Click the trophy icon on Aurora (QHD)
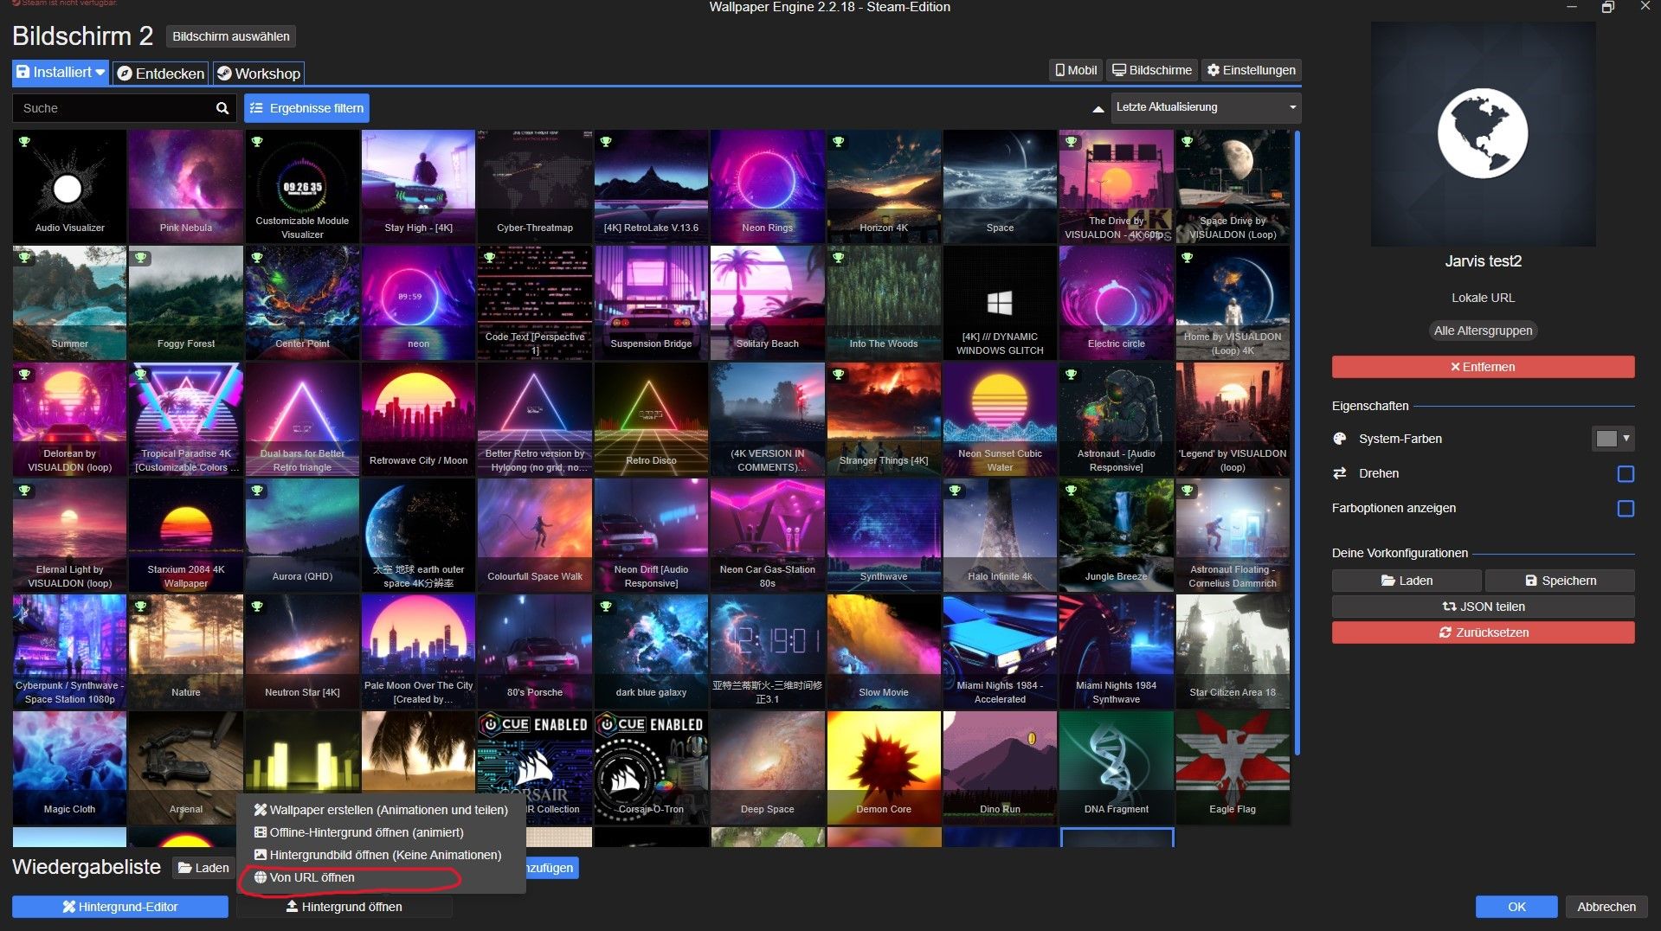Viewport: 1661px width, 931px height. (257, 491)
